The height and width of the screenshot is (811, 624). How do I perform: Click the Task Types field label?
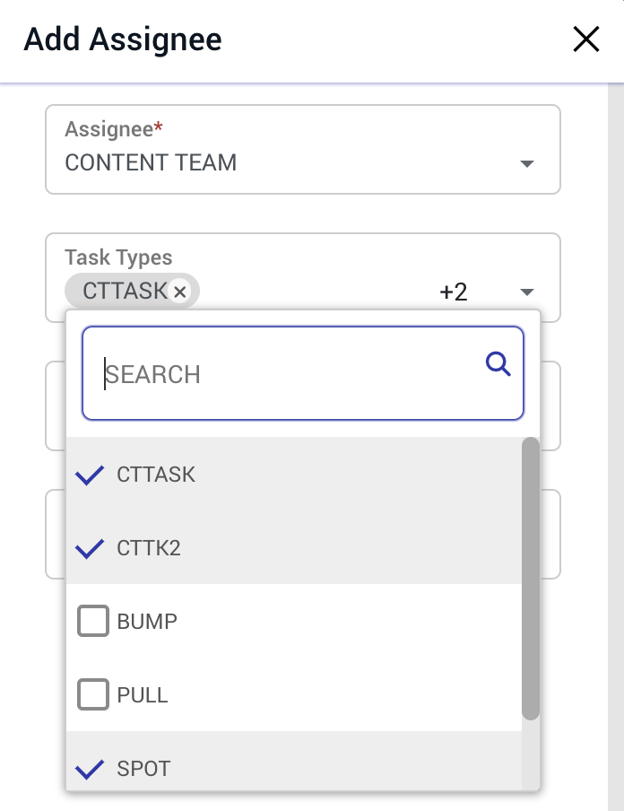pos(118,257)
